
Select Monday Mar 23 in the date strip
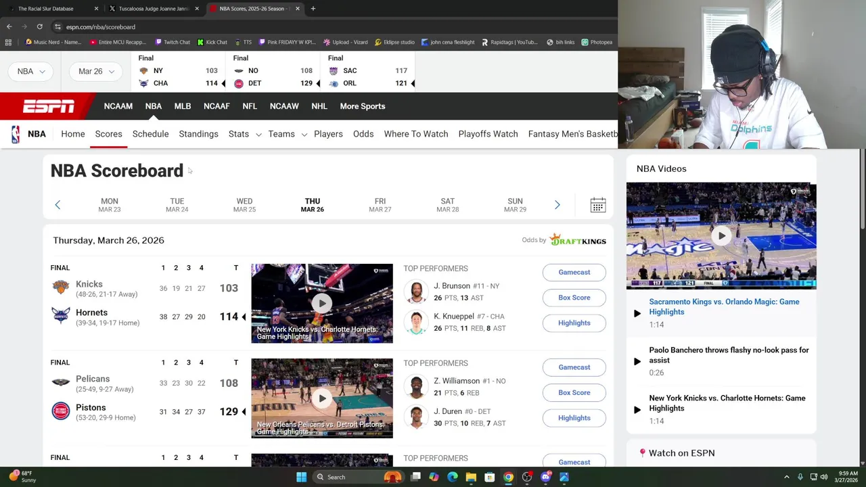coord(109,205)
